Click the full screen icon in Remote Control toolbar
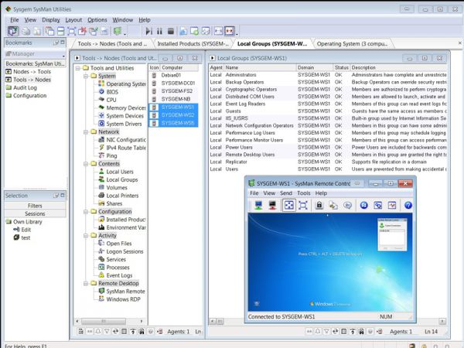Screen dimensions: 464x348 (x=303, y=205)
